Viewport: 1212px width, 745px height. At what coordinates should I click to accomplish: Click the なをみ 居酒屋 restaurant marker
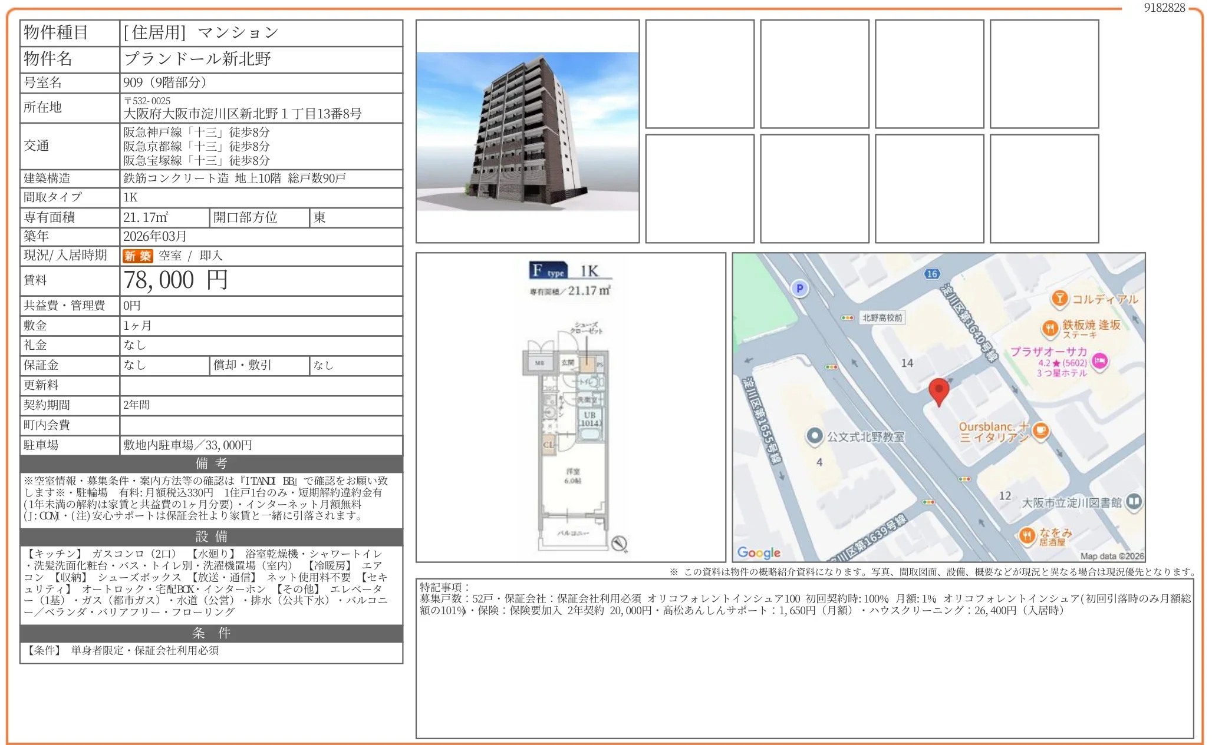click(x=1026, y=535)
